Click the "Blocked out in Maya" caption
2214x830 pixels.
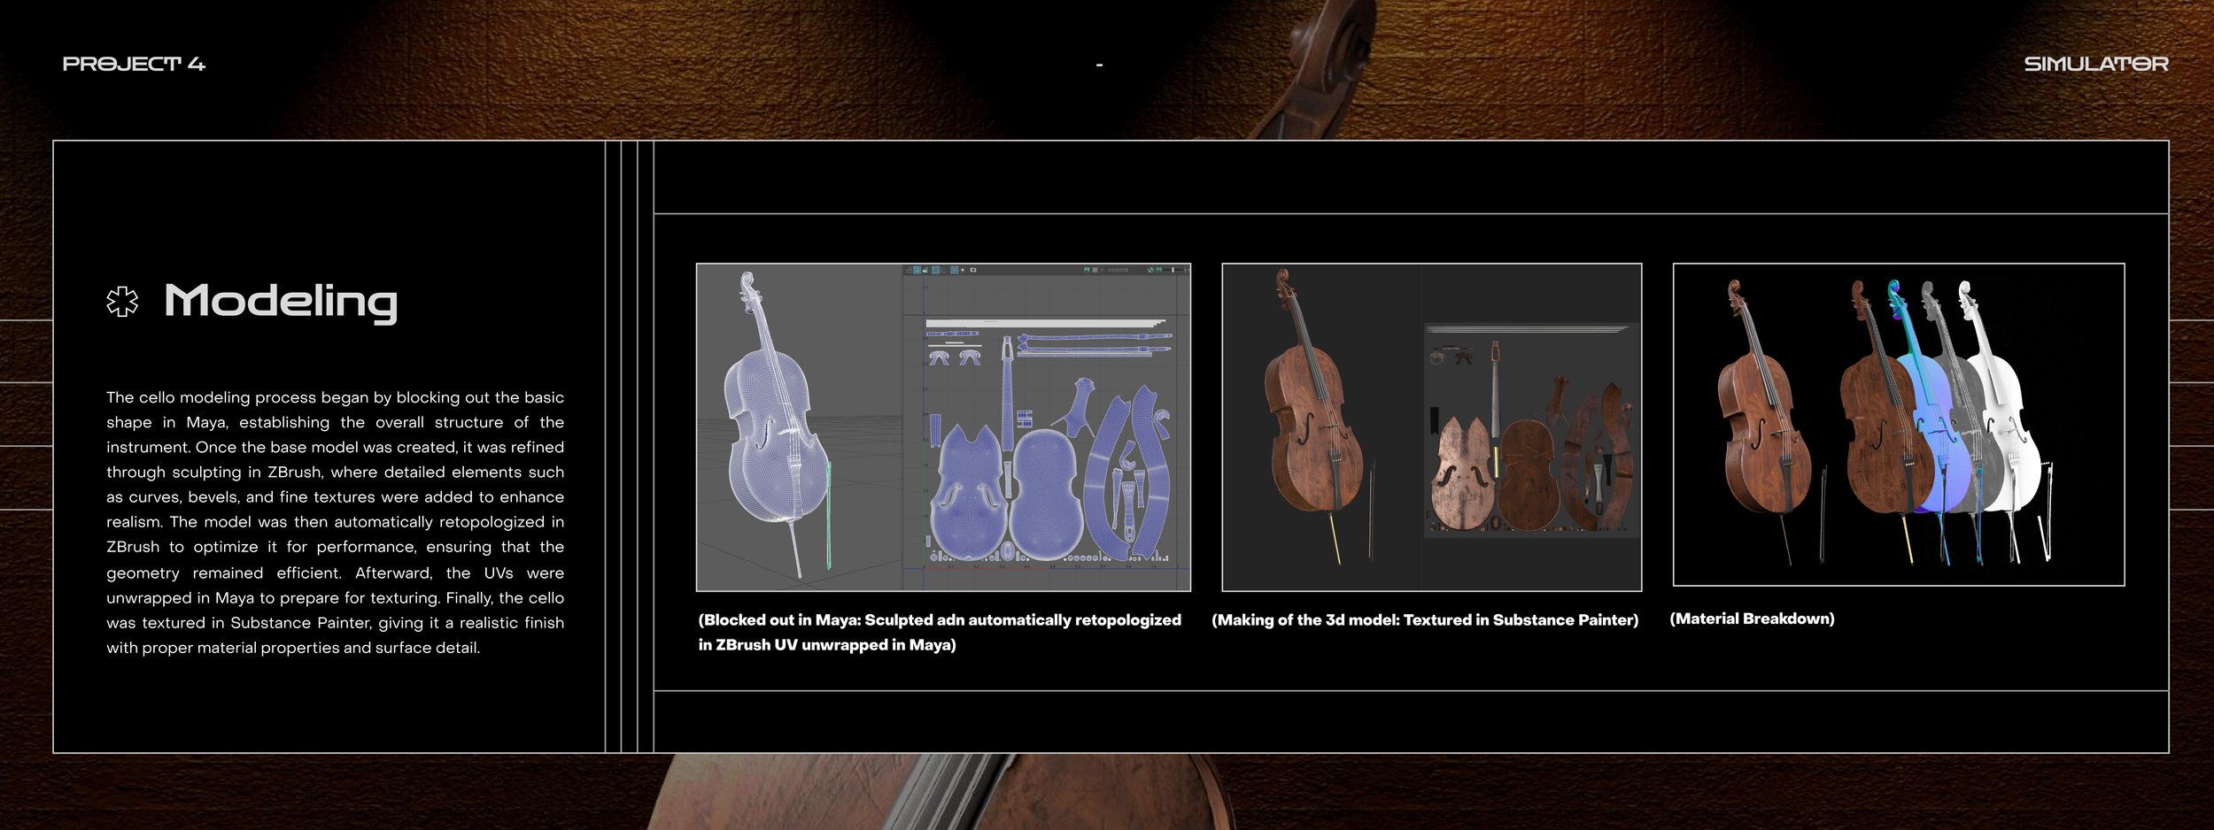(940, 632)
